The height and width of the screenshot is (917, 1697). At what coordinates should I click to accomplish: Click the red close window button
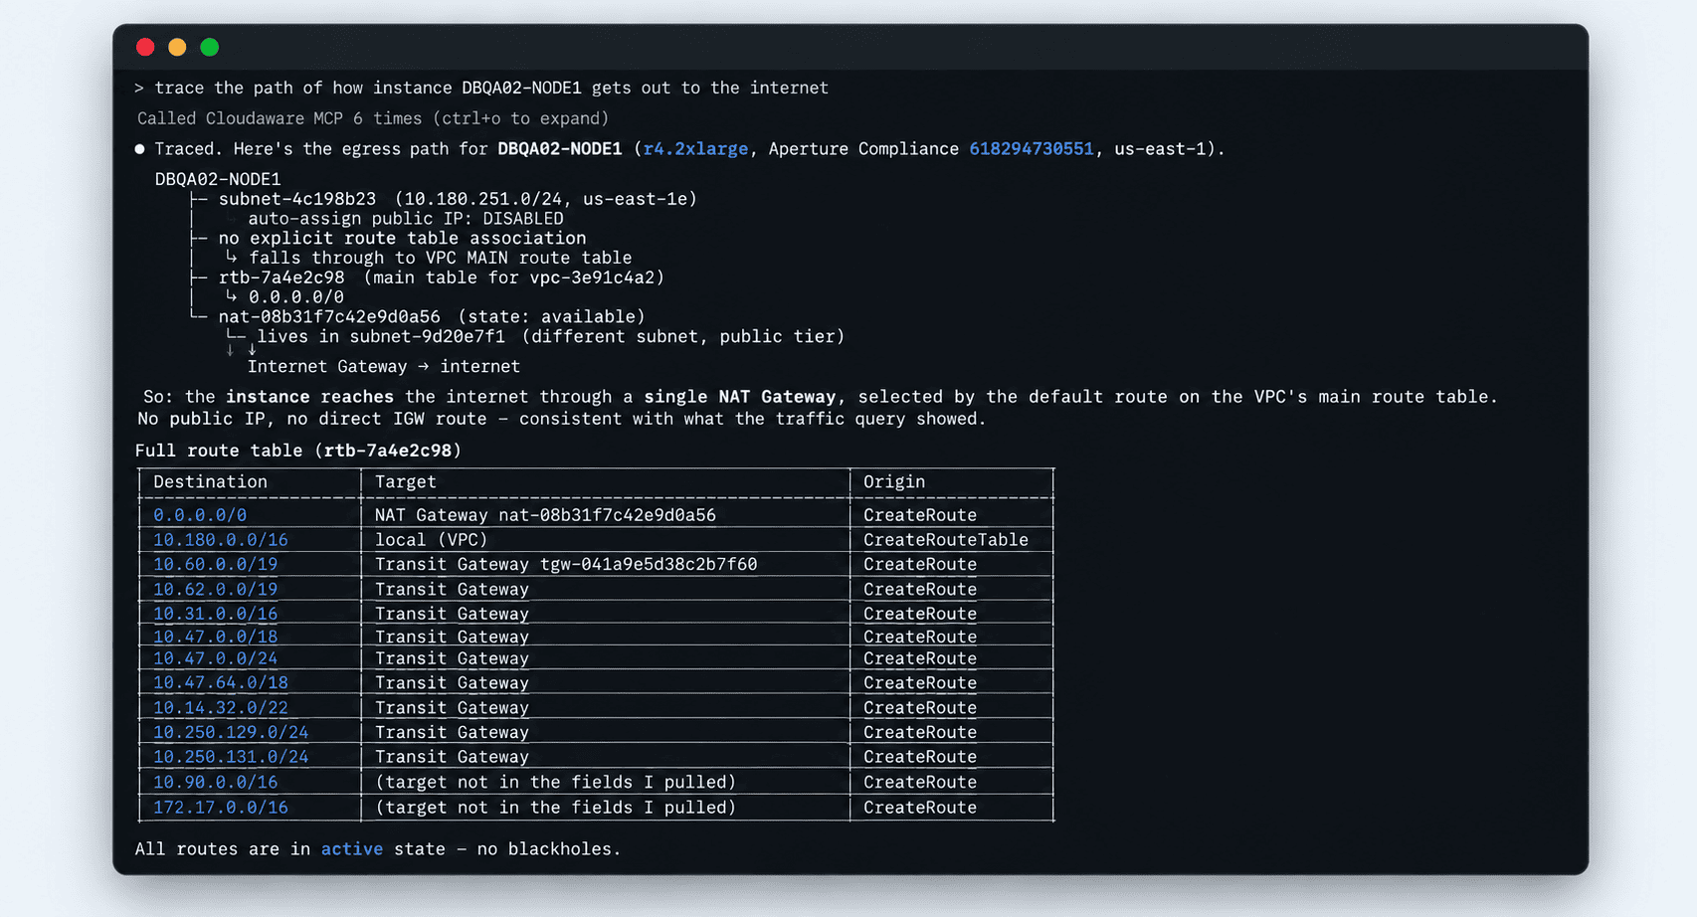145,47
